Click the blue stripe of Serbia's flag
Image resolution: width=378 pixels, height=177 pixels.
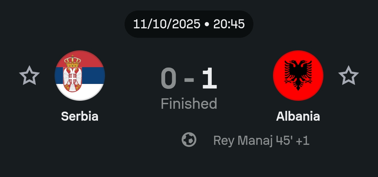coord(94,75)
